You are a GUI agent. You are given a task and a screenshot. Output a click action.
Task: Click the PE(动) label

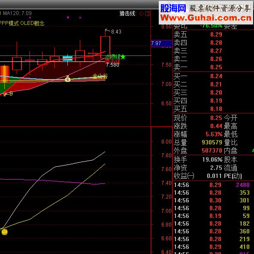(233, 176)
